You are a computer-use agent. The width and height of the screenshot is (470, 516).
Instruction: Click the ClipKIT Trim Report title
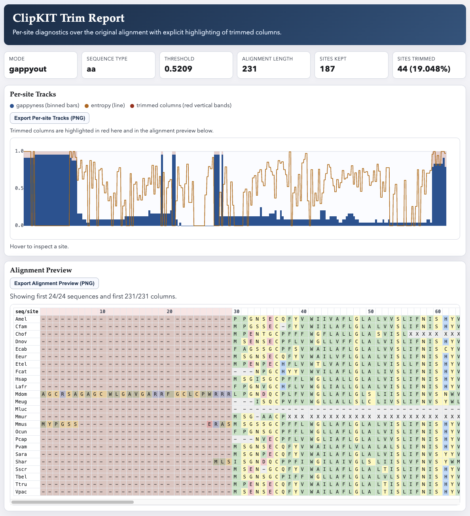(68, 18)
